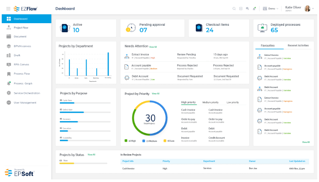This screenshot has height=182, width=319.
Task: Open the notifications bell icon
Action: tap(254, 9)
